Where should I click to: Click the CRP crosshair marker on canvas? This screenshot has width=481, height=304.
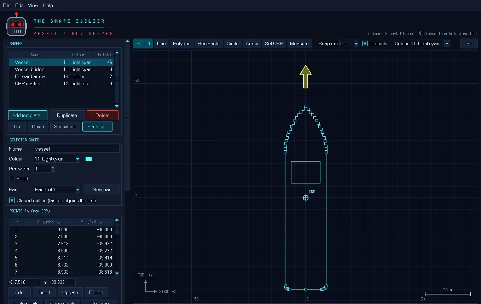tap(306, 198)
